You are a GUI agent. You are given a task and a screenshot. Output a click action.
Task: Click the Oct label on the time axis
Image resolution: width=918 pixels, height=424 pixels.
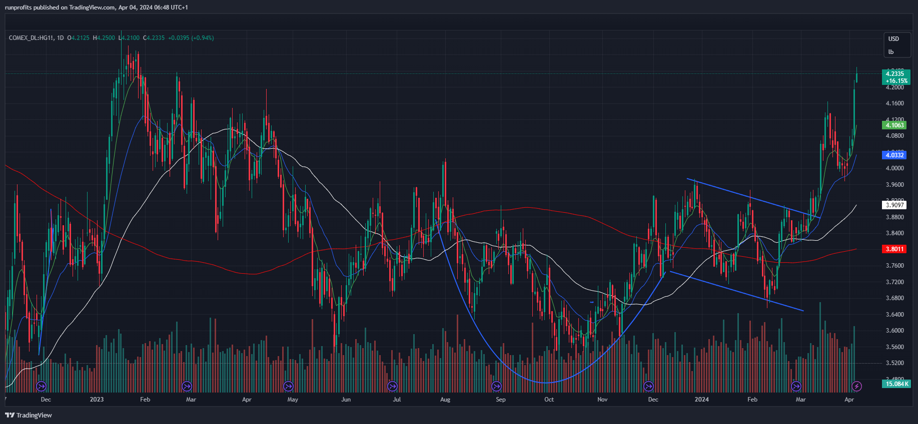(549, 400)
